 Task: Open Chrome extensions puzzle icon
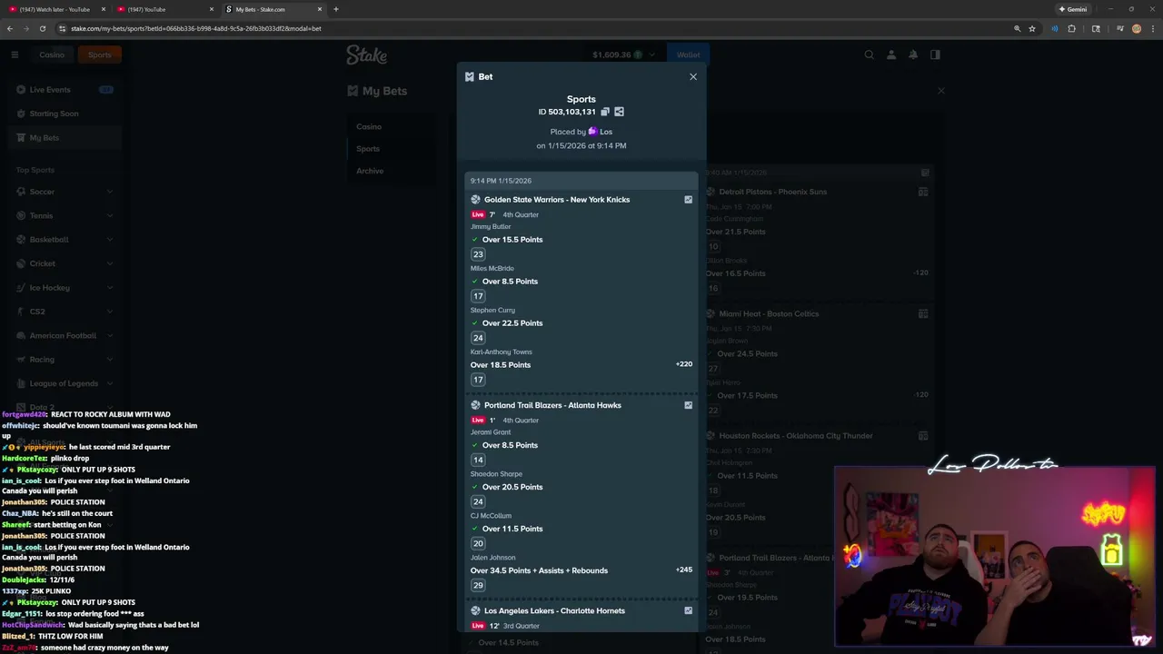coord(1072,28)
